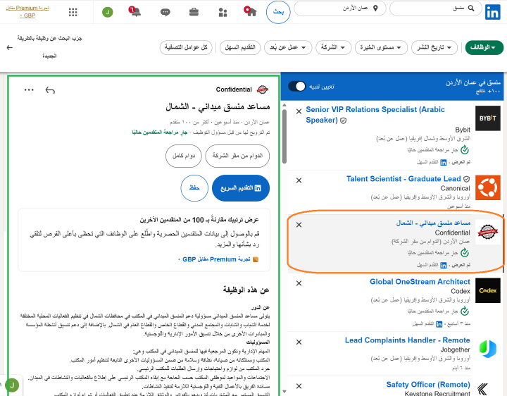
Task: Click the عن هذه الوظيفة heading
Action: pyautogui.click(x=246, y=290)
